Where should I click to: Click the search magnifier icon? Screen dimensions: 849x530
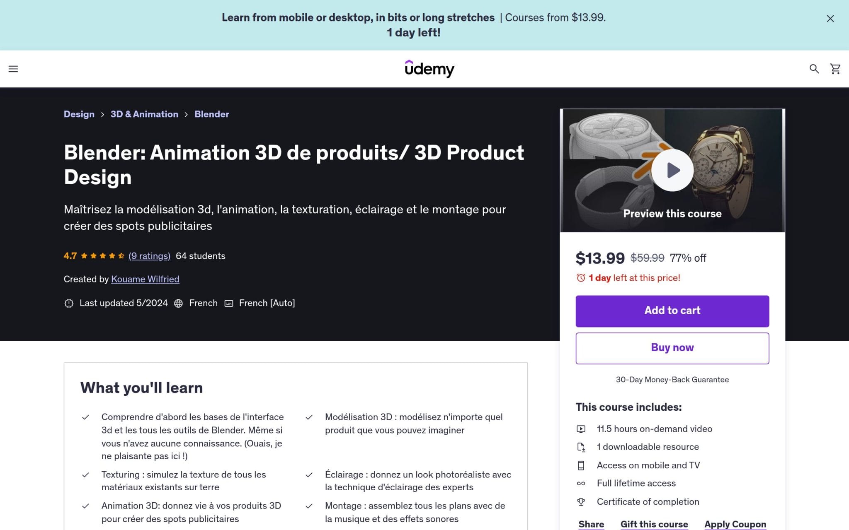click(814, 69)
